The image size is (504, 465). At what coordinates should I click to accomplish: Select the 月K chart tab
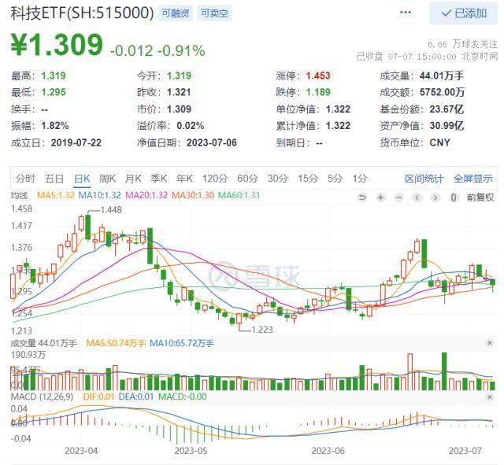(133, 179)
